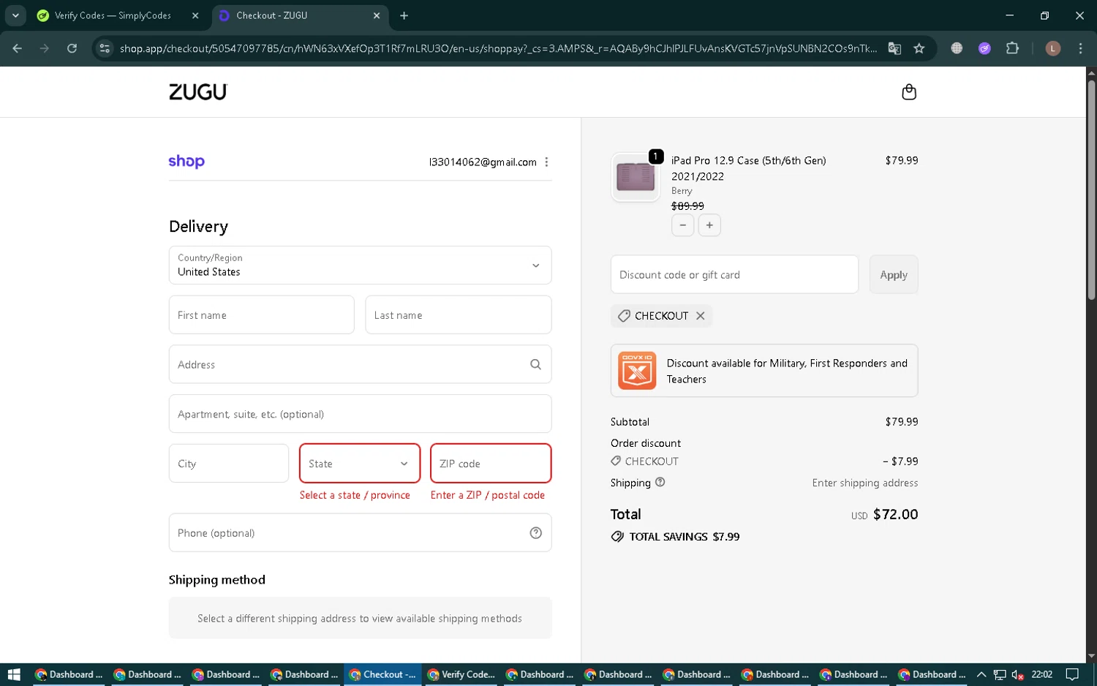The height and width of the screenshot is (686, 1097).
Task: Increase iPad case quantity with plus
Action: click(x=709, y=225)
